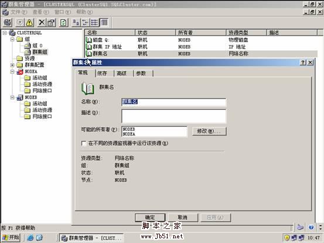The height and width of the screenshot is (243, 324).
Task: Click the 修改 button
Action: (x=209, y=131)
